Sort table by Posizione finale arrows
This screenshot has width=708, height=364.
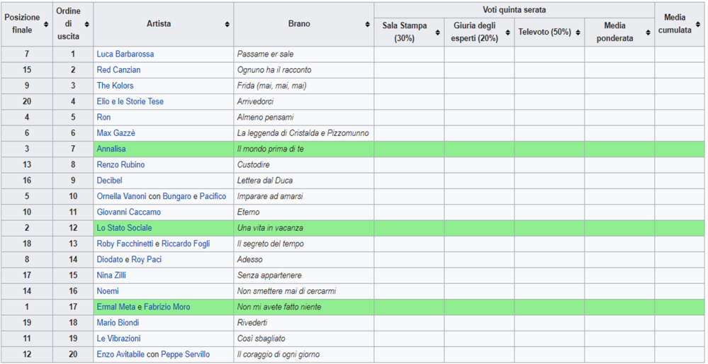point(46,24)
